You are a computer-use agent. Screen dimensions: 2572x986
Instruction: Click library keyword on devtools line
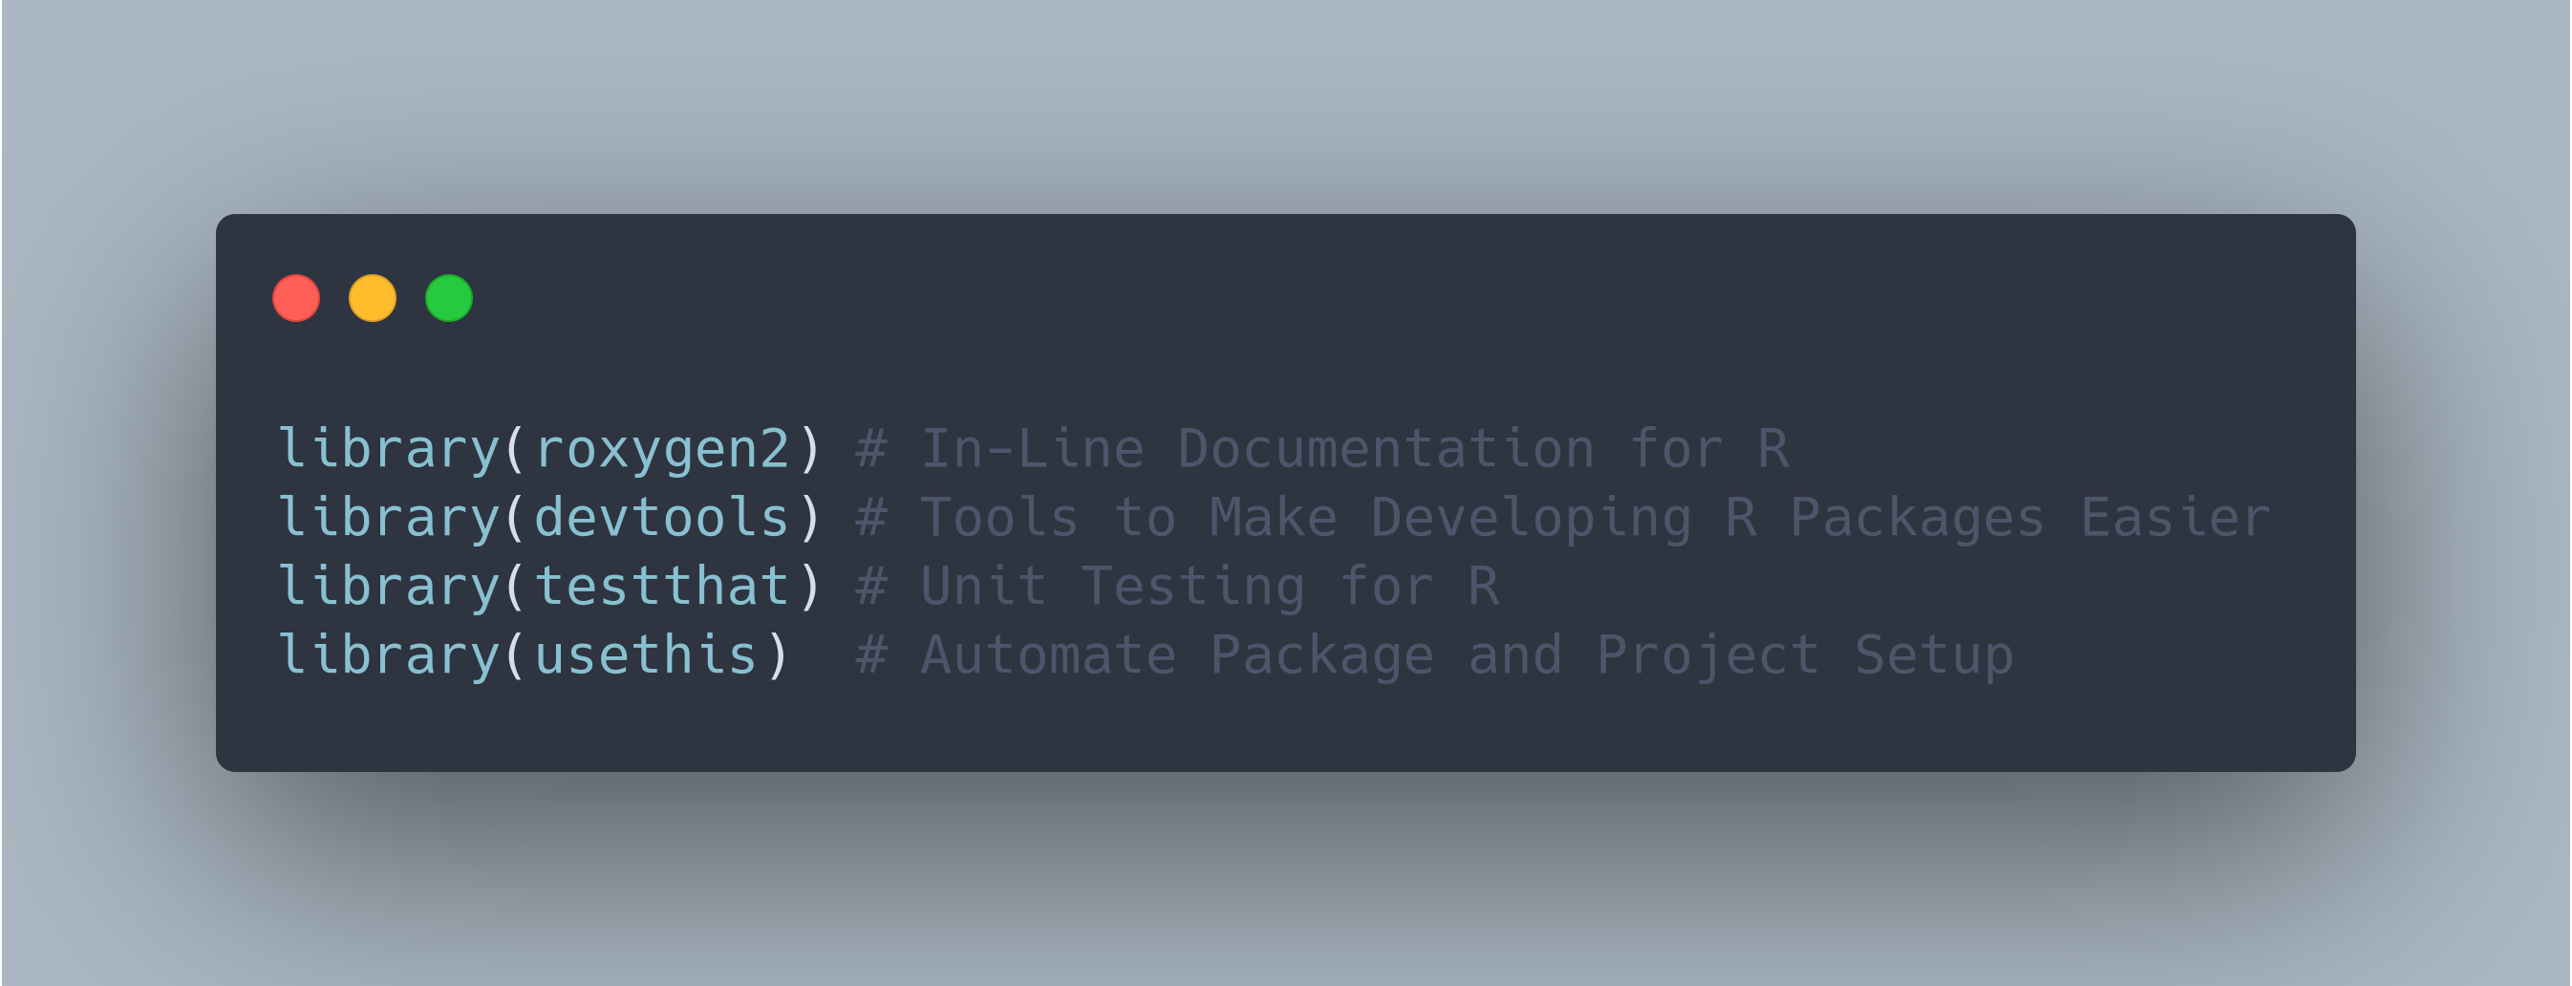coord(389,518)
